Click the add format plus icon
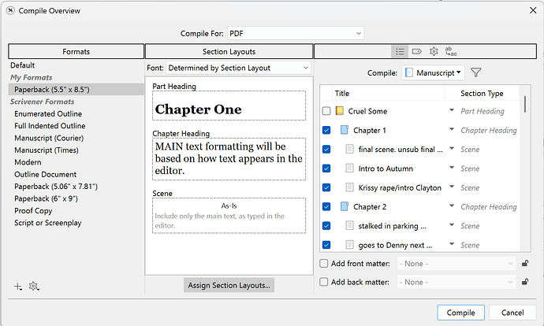The image size is (544, 326). (x=17, y=287)
